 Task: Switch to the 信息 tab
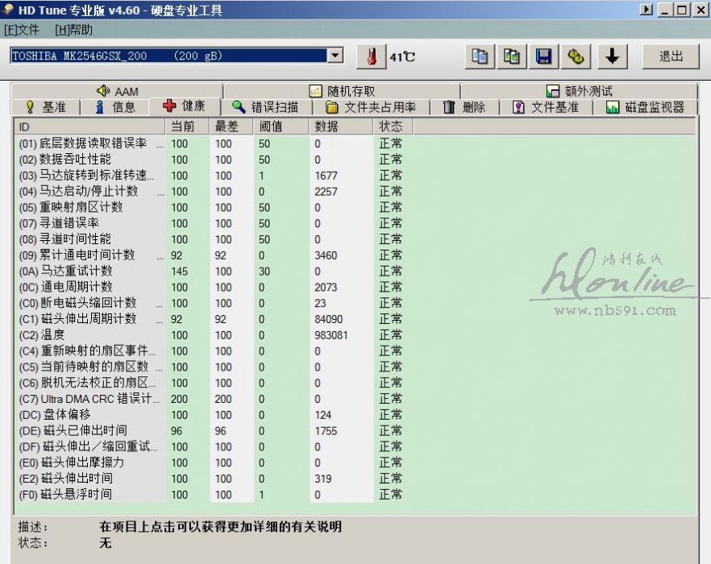[115, 107]
